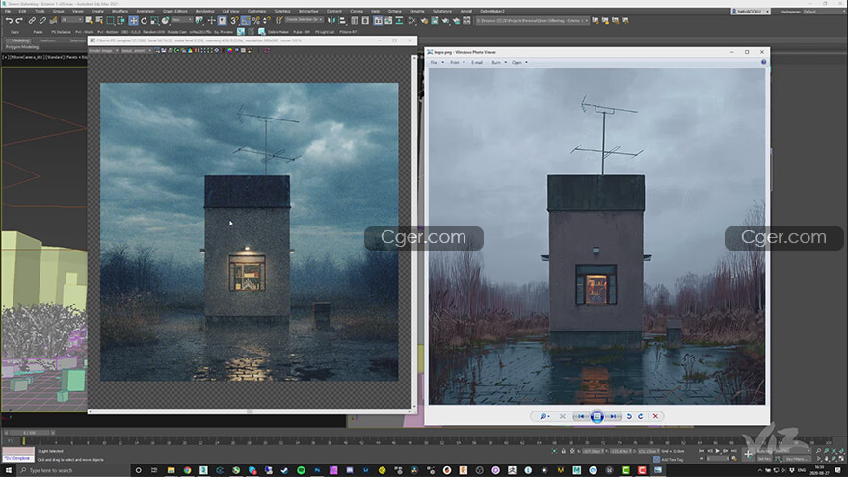Click the E-mail button in Photo Viewer

(x=476, y=63)
